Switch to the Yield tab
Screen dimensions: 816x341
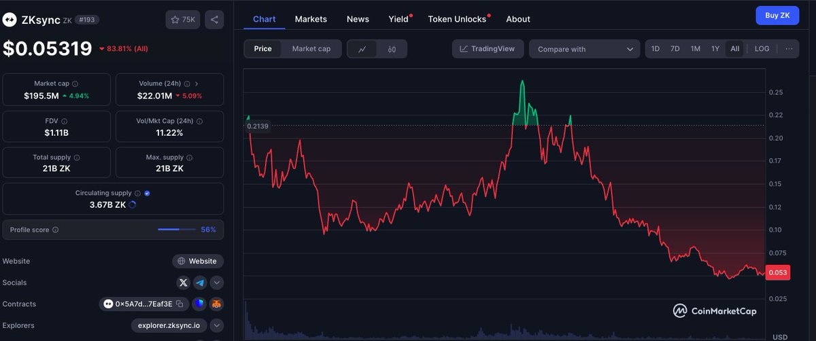pos(399,19)
